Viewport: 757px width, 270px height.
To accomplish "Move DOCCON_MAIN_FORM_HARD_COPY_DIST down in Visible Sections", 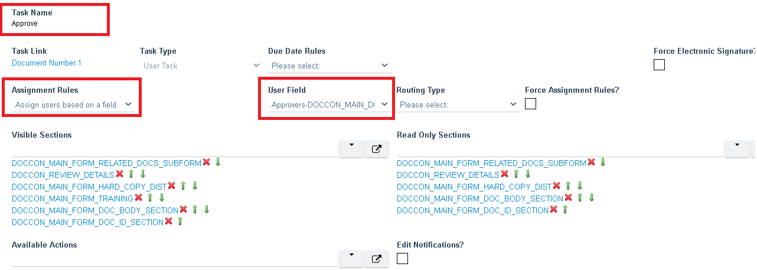I will (194, 186).
